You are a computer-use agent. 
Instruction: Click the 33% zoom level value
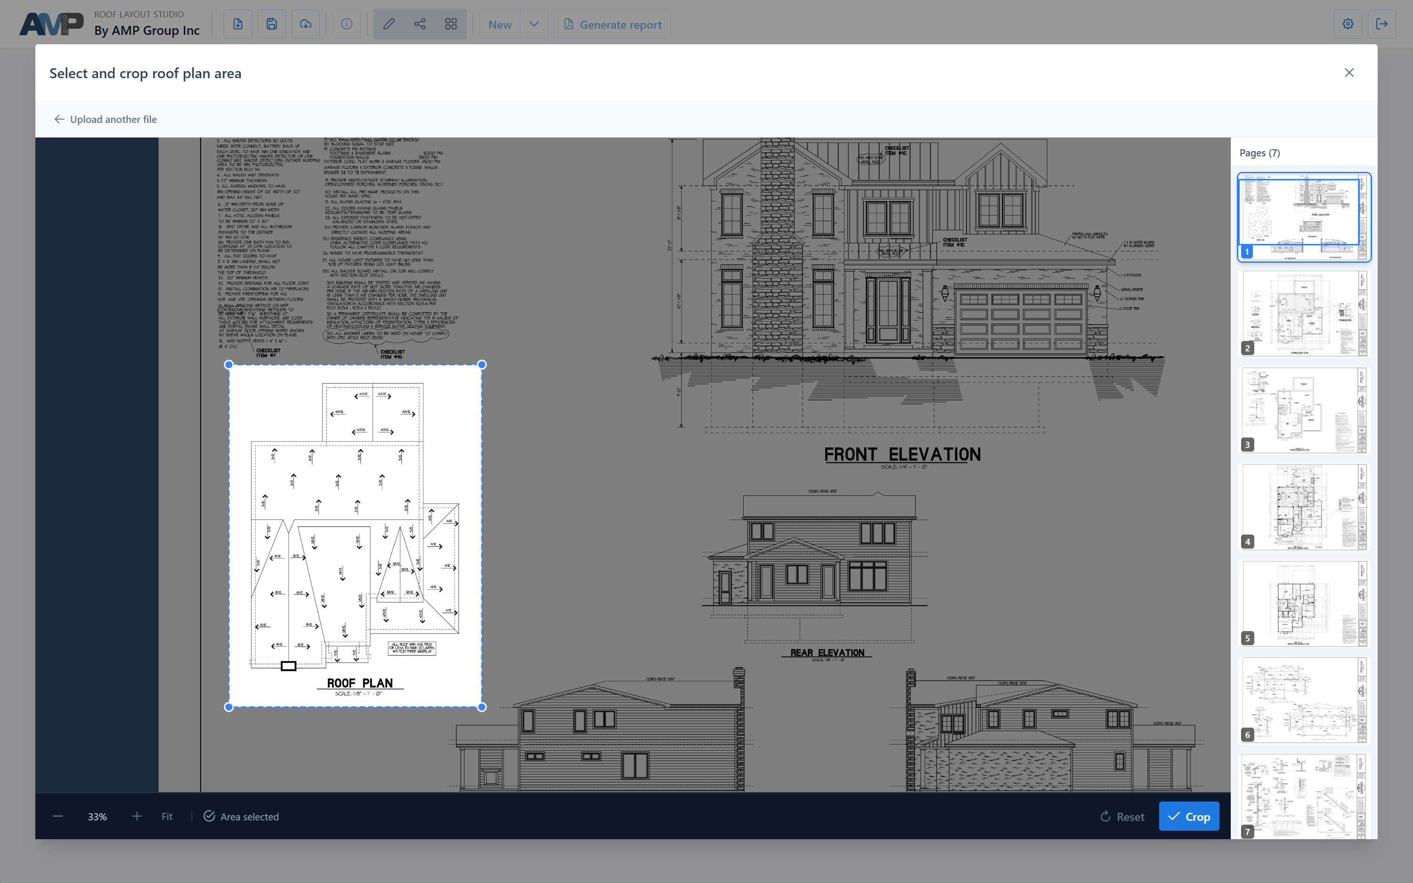click(x=97, y=817)
